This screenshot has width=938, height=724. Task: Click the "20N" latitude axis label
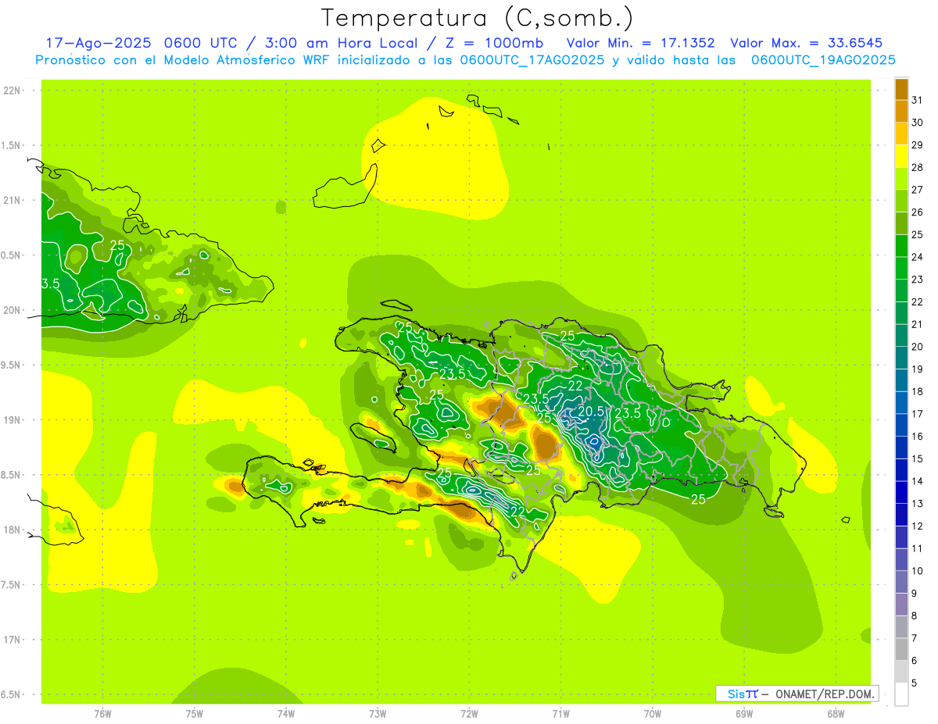[12, 310]
